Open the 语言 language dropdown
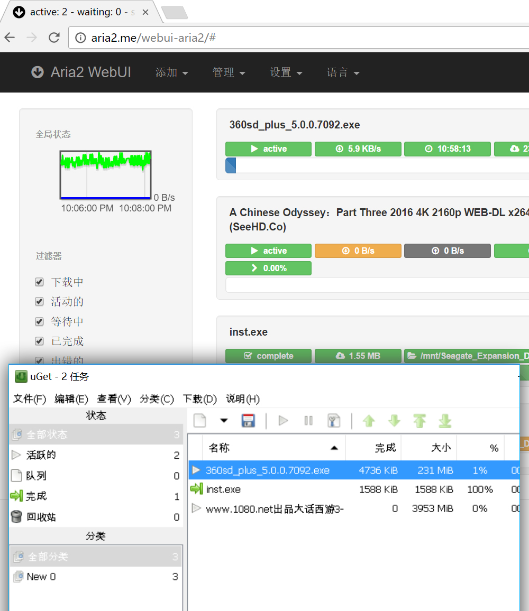 pos(343,72)
